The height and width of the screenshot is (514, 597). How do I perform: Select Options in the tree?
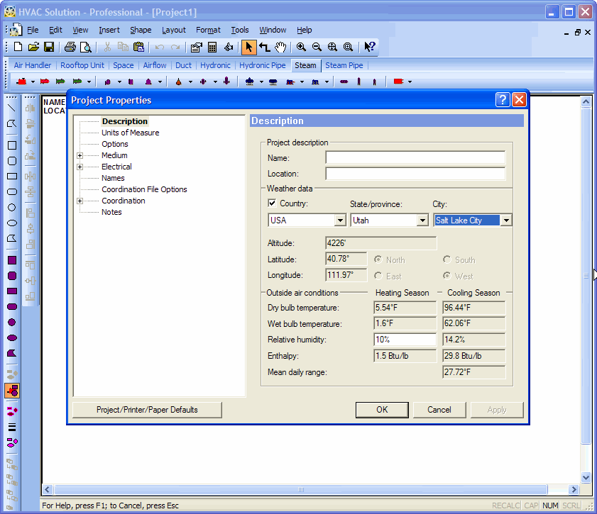pyautogui.click(x=114, y=144)
